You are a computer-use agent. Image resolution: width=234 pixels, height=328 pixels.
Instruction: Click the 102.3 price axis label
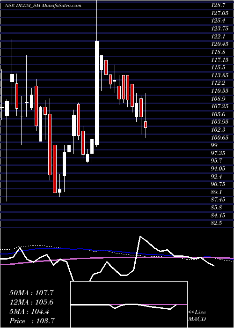[x=219, y=130]
